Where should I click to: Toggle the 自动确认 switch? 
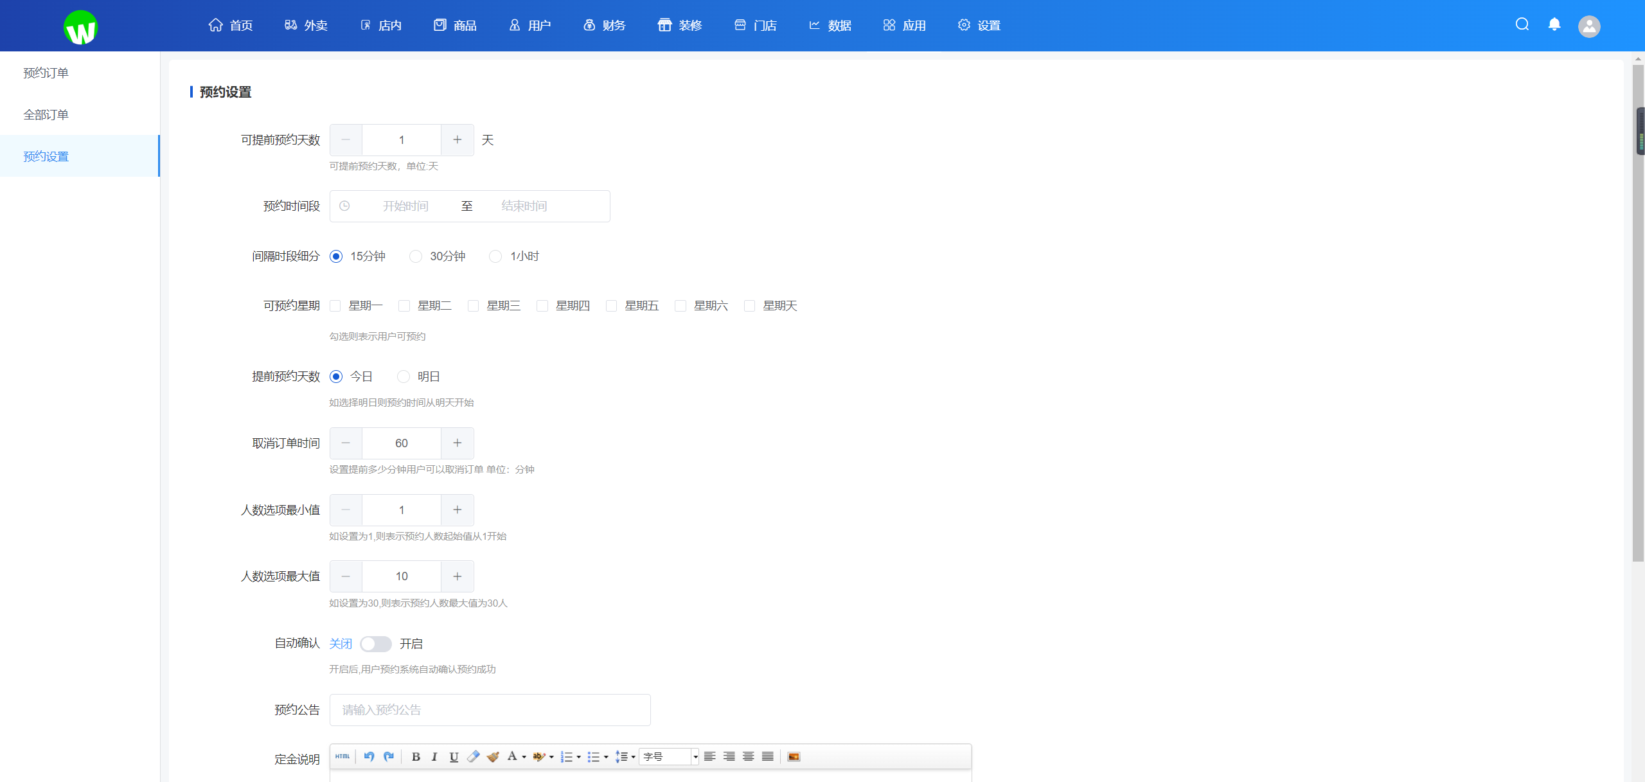pyautogui.click(x=376, y=644)
